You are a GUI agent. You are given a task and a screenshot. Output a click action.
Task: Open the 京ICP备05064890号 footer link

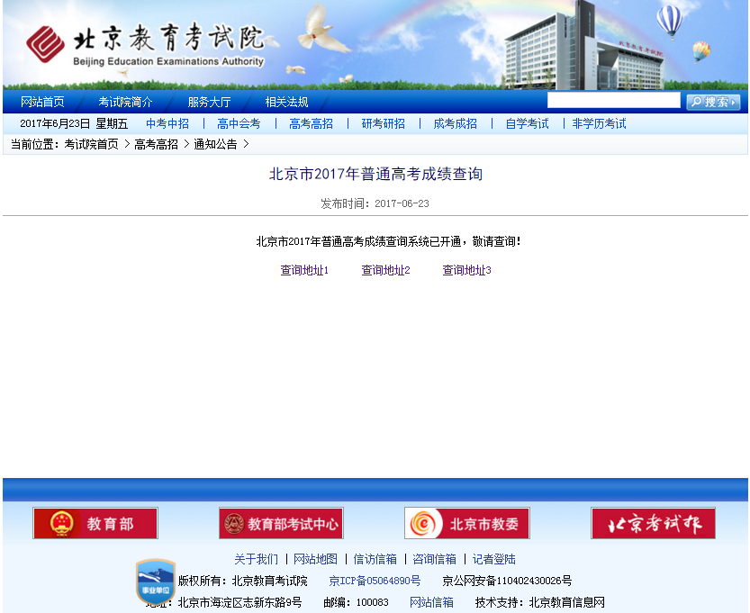click(x=374, y=581)
